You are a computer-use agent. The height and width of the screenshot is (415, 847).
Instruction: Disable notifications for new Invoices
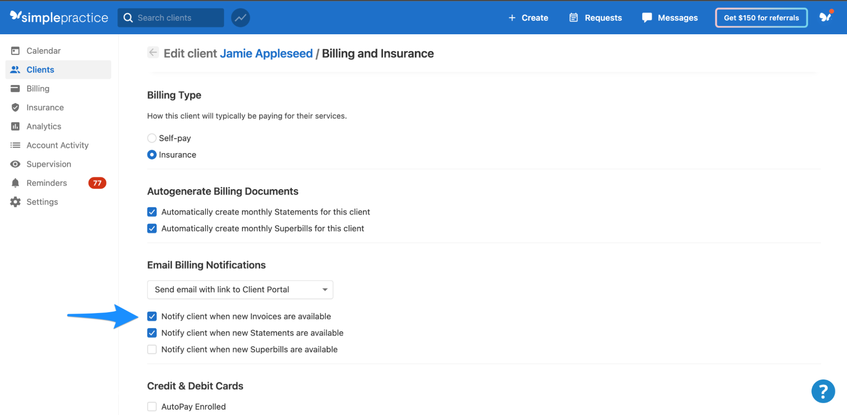coord(152,316)
